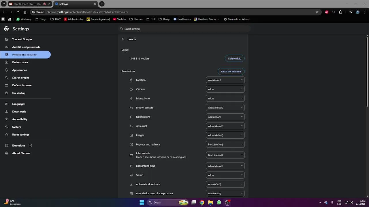Open Background sync permission dropdown
The height and width of the screenshot is (207, 369).
point(225,166)
